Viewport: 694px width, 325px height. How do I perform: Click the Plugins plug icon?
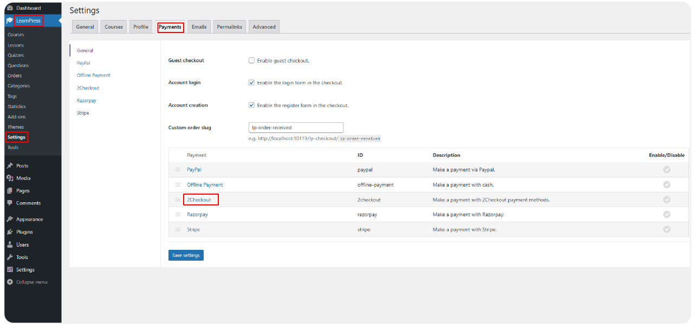10,232
